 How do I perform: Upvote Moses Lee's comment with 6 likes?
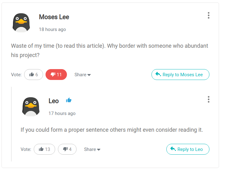(x=33, y=74)
